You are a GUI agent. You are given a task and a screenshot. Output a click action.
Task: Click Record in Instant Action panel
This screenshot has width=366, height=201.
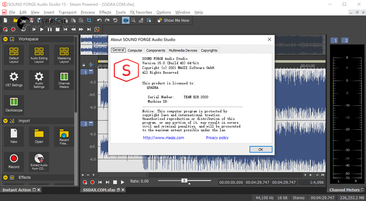tap(14, 161)
